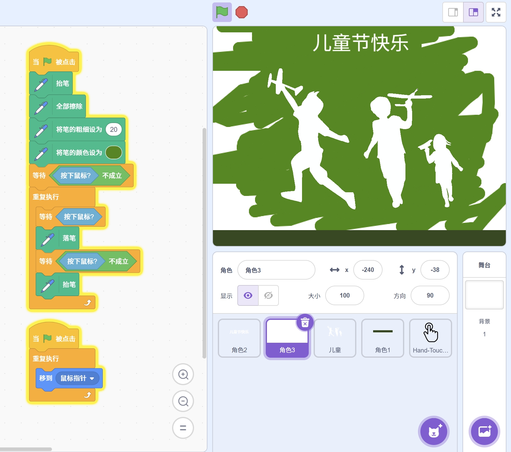Open the choose a backdrop button
This screenshot has width=511, height=452.
[x=484, y=432]
